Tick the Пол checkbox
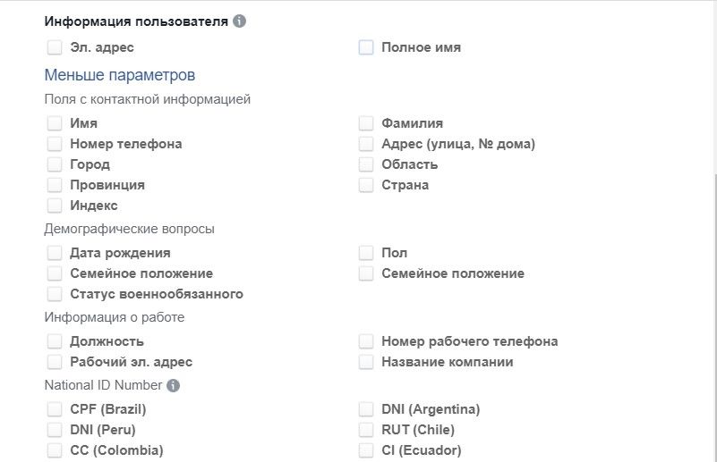The image size is (717, 462). click(366, 253)
